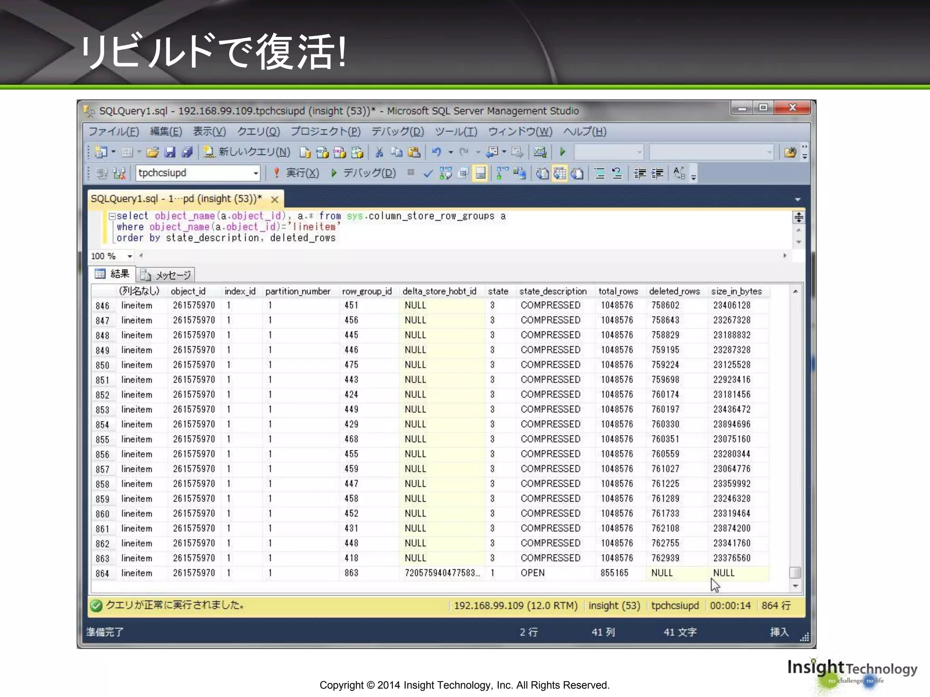Click the editor split handle above the scrollbar
Viewport: 930px width, 697px height.
point(799,217)
